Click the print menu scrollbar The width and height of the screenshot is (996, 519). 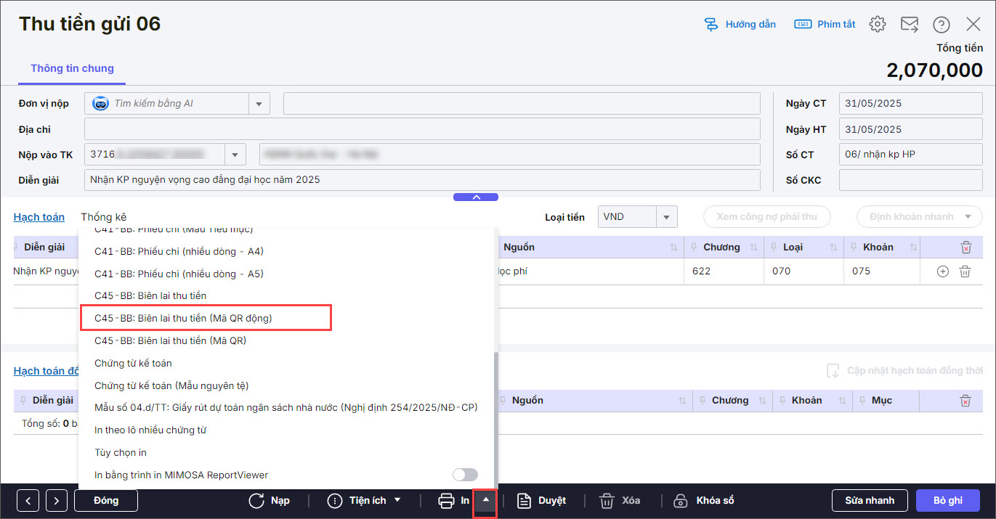[x=496, y=419]
